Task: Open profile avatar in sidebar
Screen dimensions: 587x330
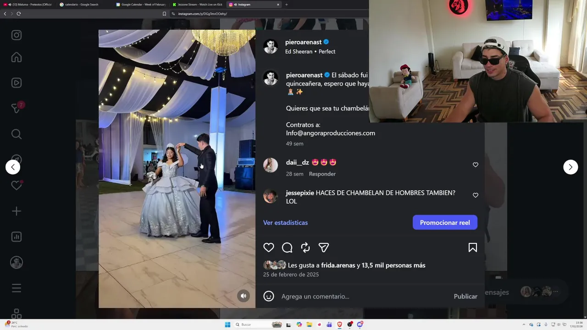Action: pos(17,262)
